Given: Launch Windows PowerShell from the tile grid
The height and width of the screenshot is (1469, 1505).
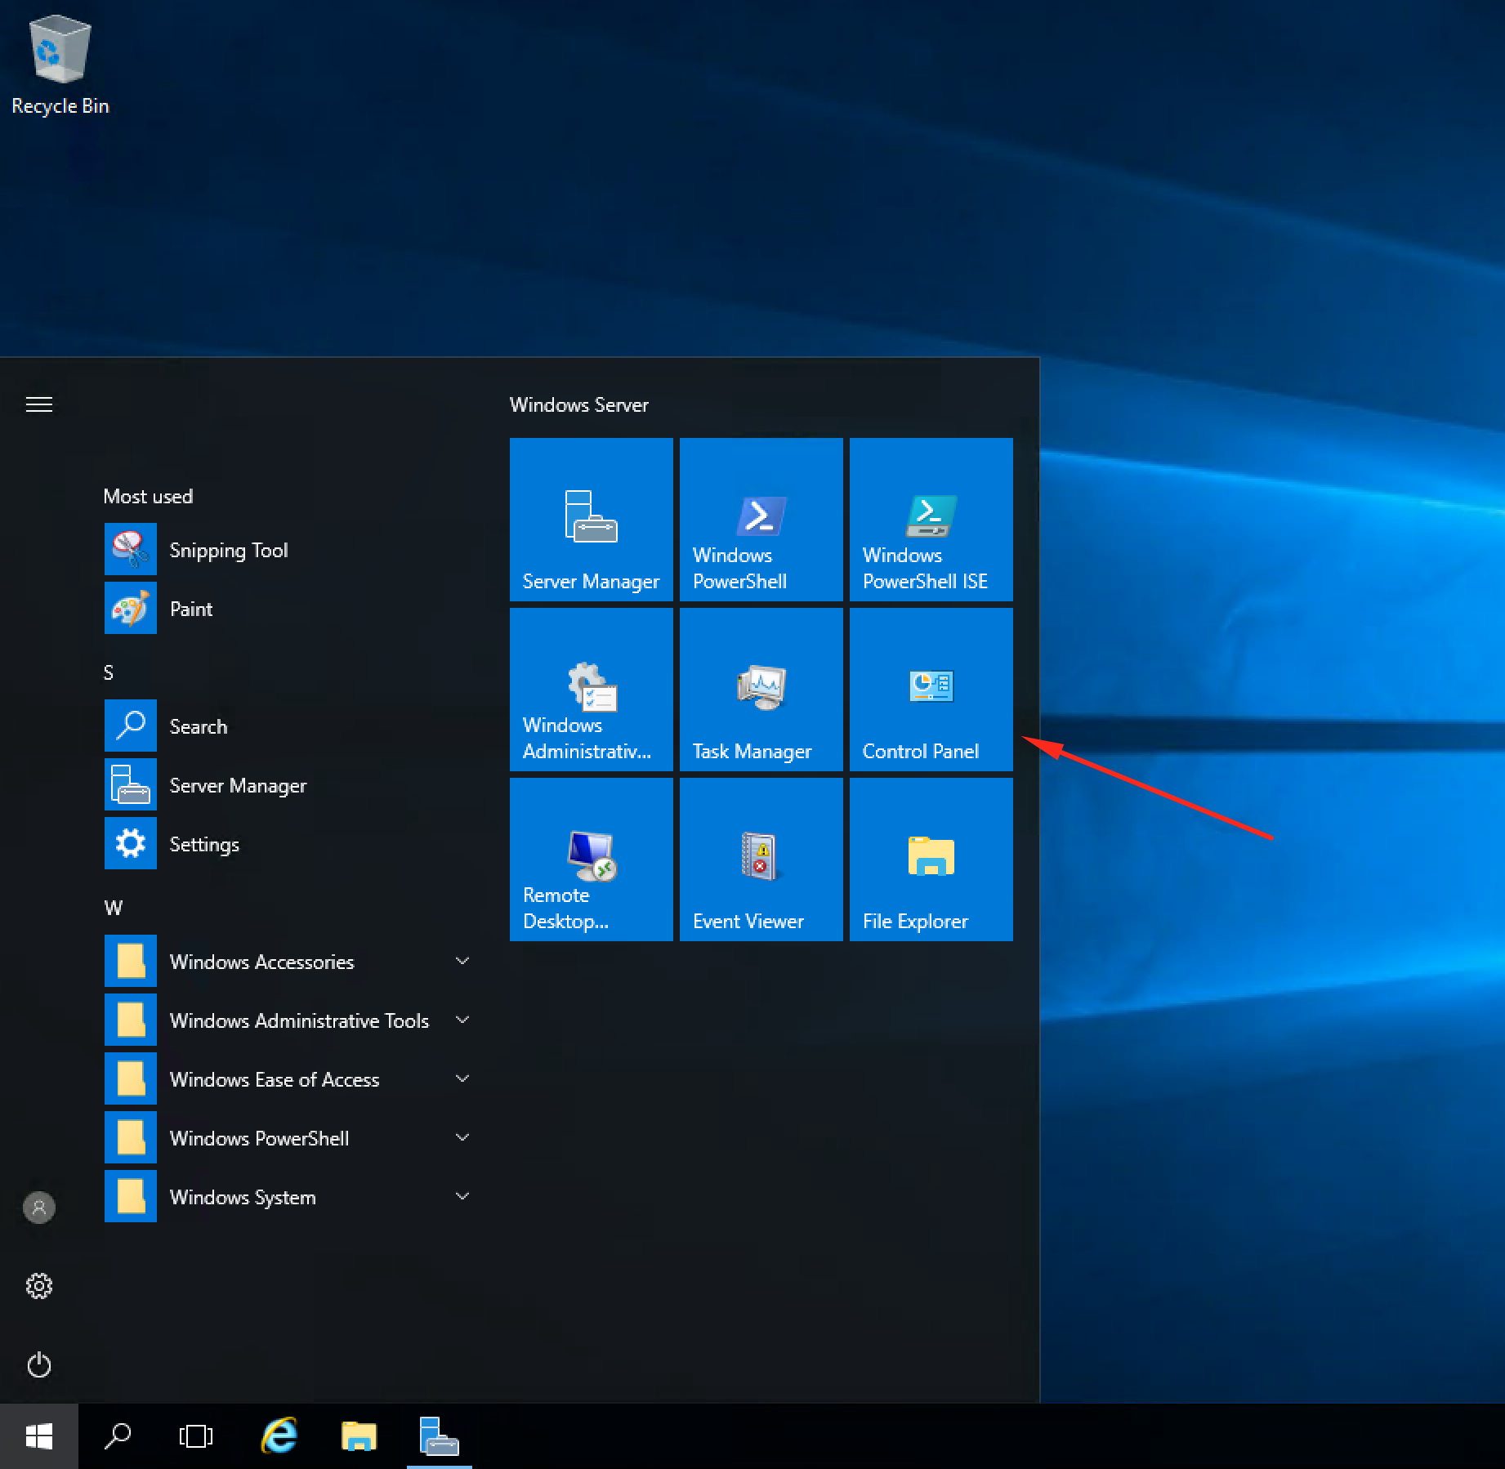Looking at the screenshot, I should pyautogui.click(x=760, y=519).
